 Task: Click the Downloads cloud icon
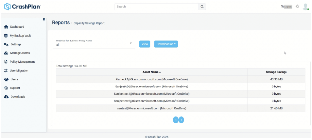click(6, 97)
